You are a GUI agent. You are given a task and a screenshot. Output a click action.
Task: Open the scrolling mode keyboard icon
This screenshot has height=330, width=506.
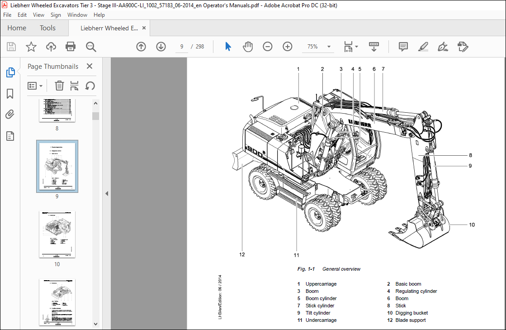click(x=374, y=47)
